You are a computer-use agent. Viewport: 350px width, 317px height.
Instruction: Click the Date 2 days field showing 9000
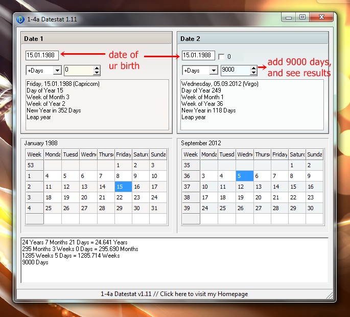(236, 70)
